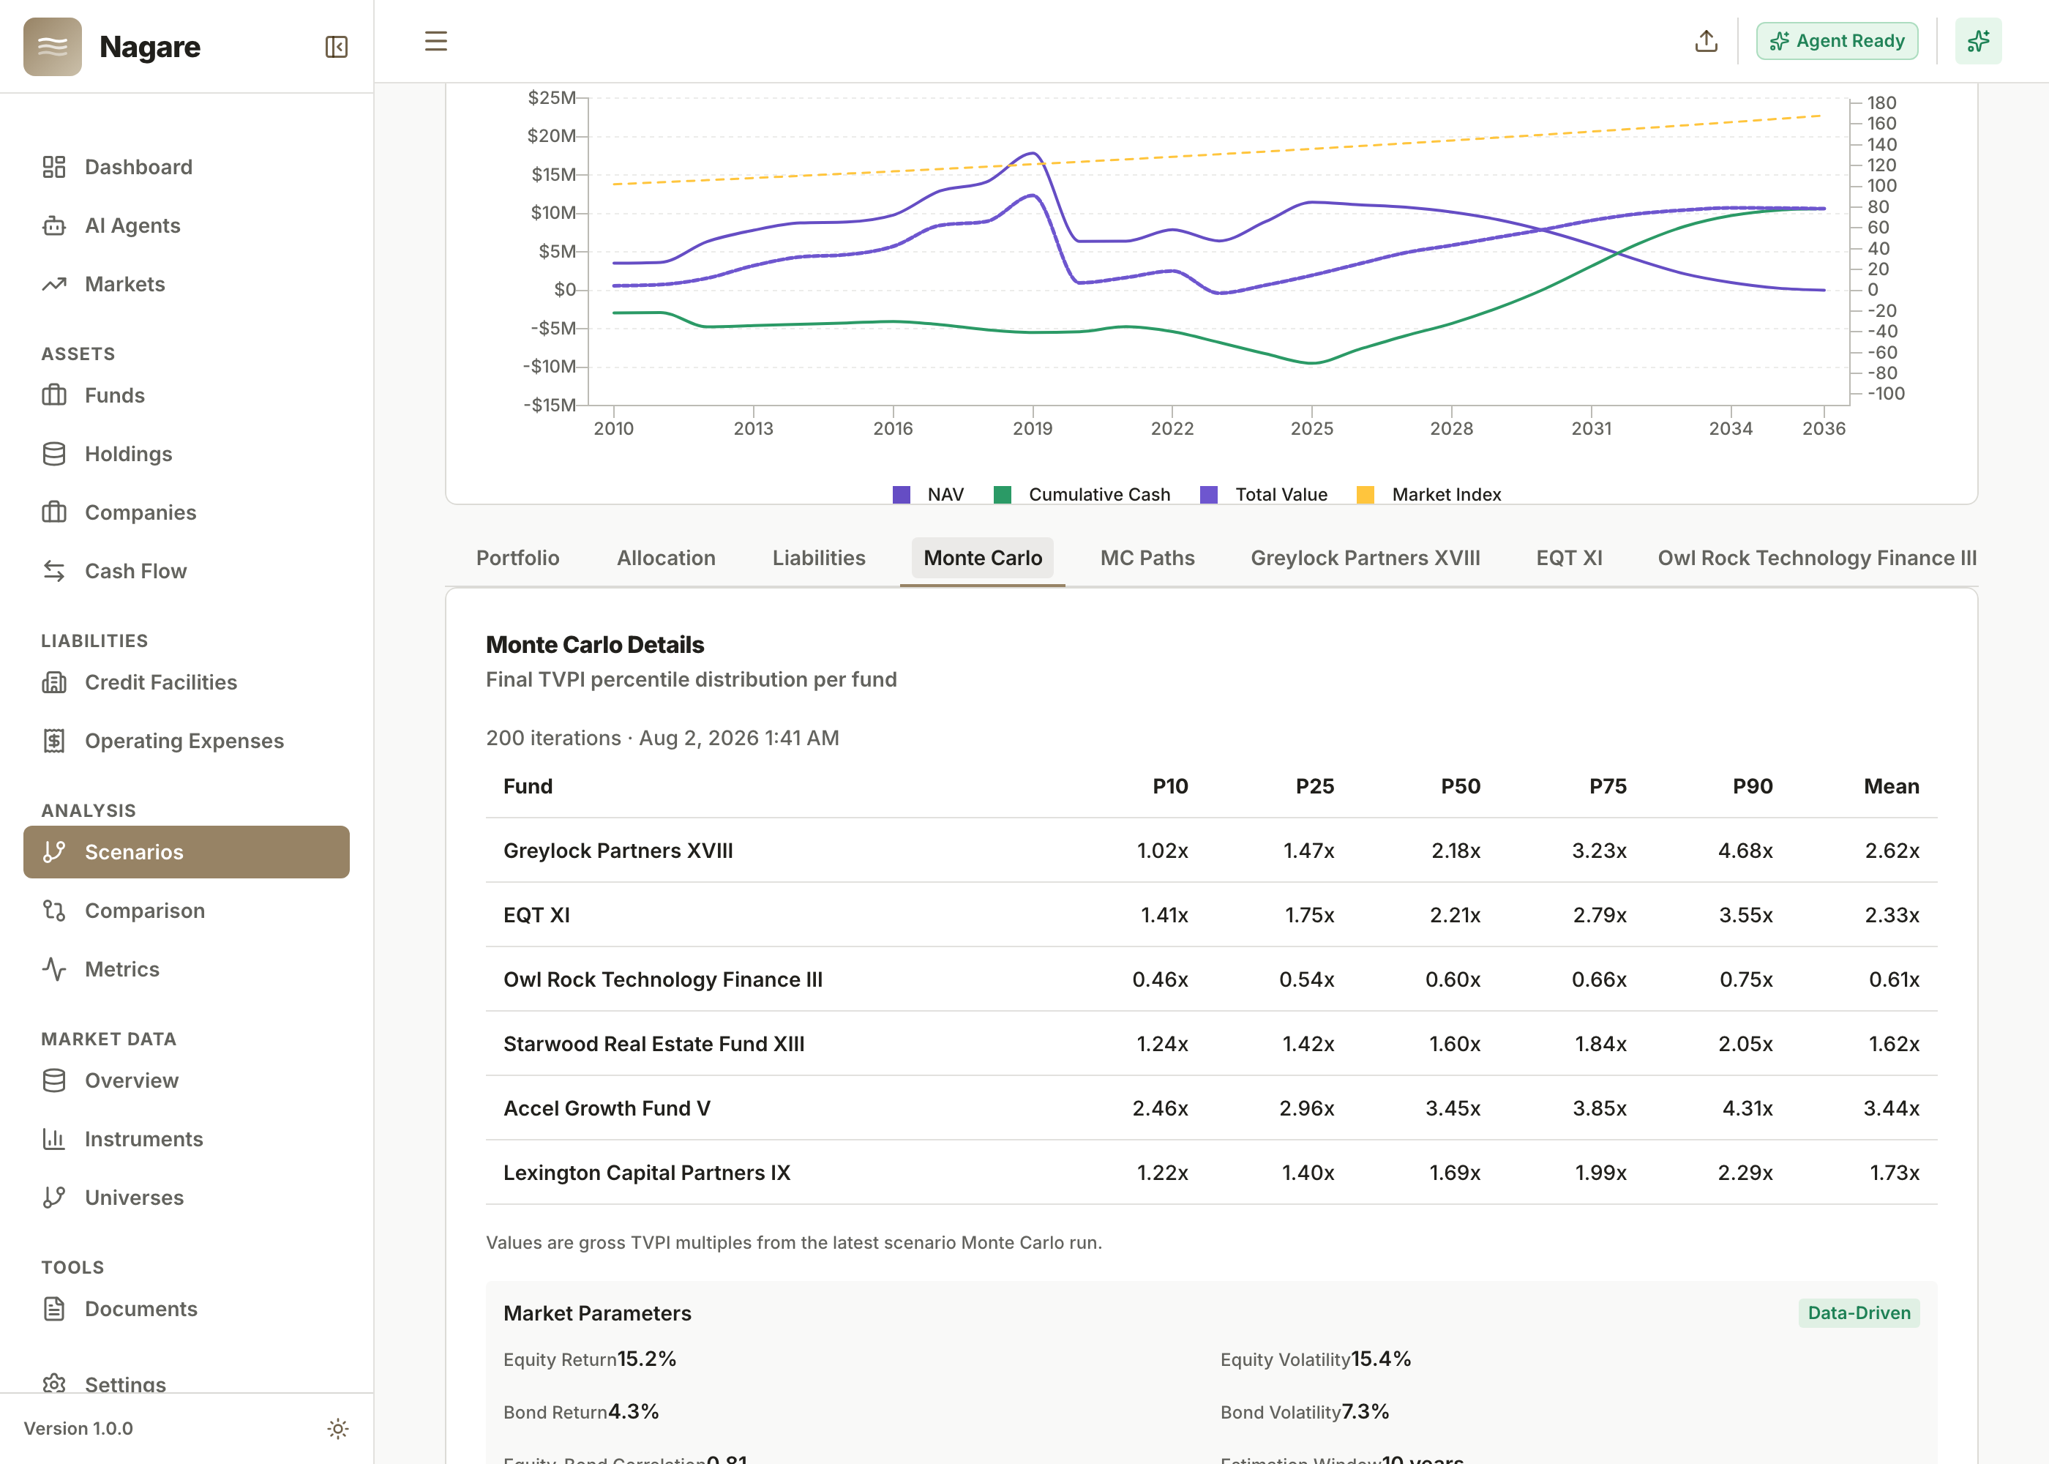Click the Cash Flow arrows icon

click(54, 571)
